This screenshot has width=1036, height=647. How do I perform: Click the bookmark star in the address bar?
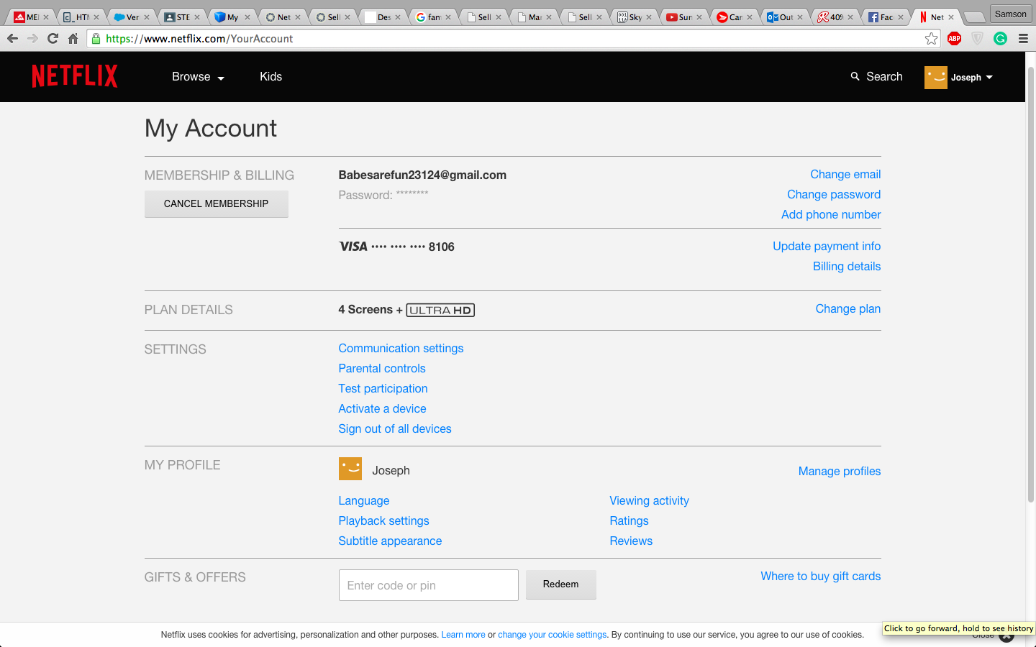click(932, 40)
